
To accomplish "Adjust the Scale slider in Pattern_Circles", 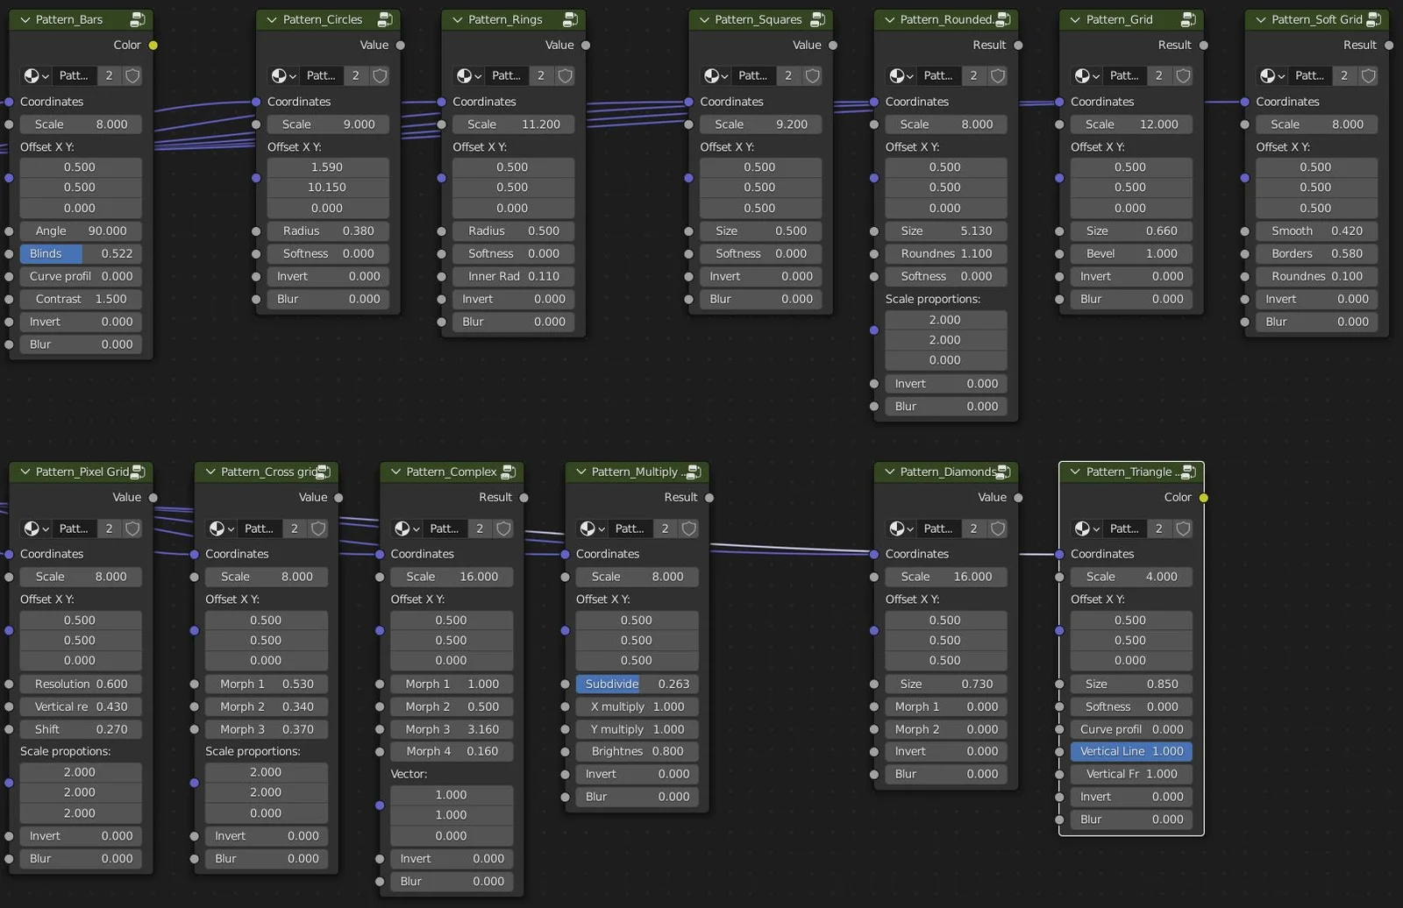I will click(327, 124).
